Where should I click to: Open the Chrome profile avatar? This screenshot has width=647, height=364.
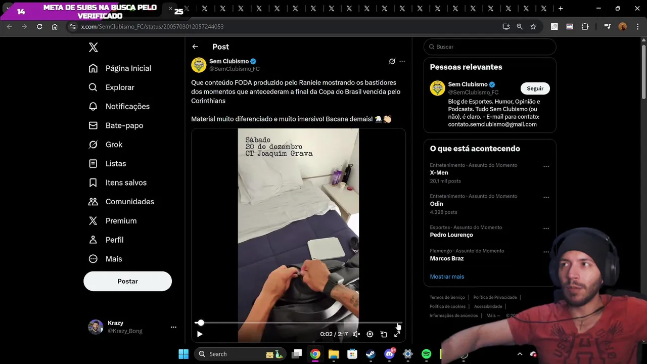(x=623, y=26)
